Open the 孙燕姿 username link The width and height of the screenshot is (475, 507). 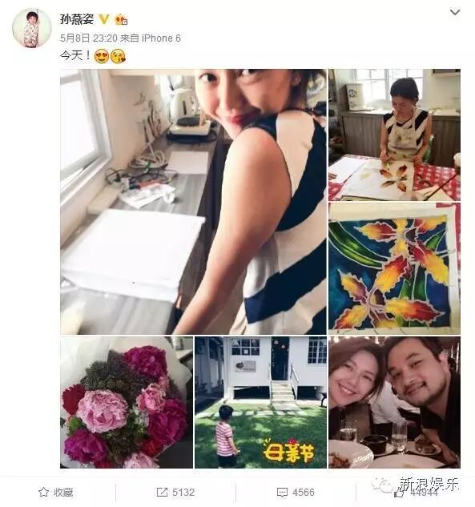(77, 19)
